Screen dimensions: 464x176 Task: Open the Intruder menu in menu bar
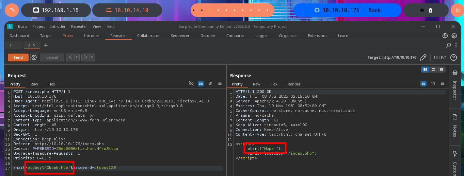[58, 26]
